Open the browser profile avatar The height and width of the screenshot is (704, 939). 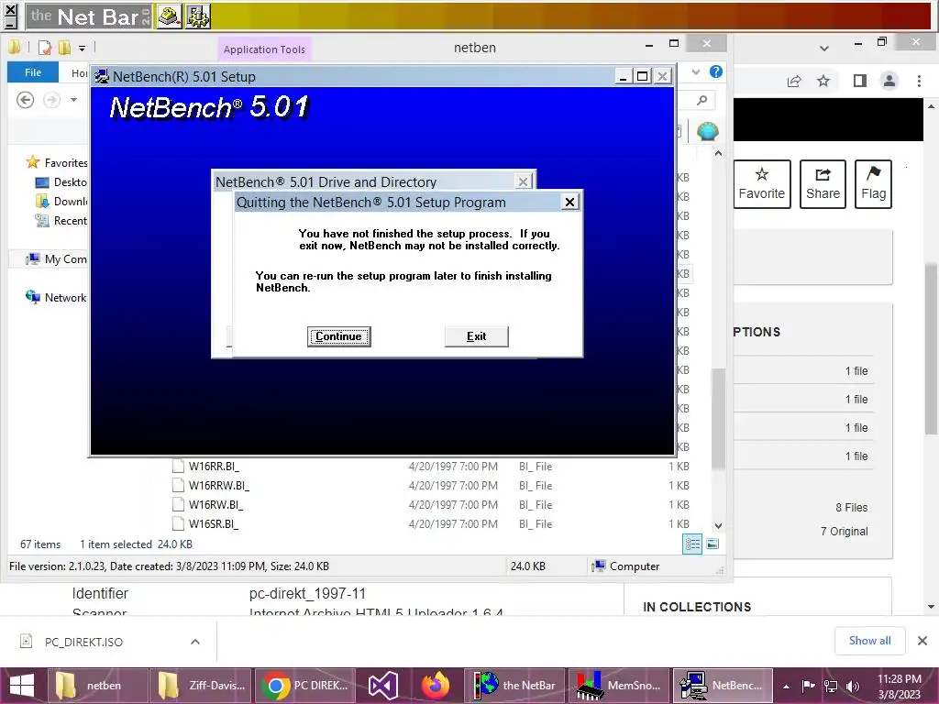pos(889,81)
